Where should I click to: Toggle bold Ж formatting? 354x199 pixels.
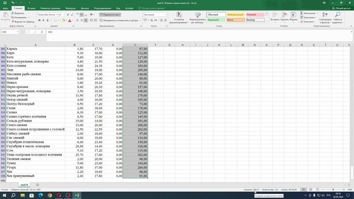click(39, 20)
